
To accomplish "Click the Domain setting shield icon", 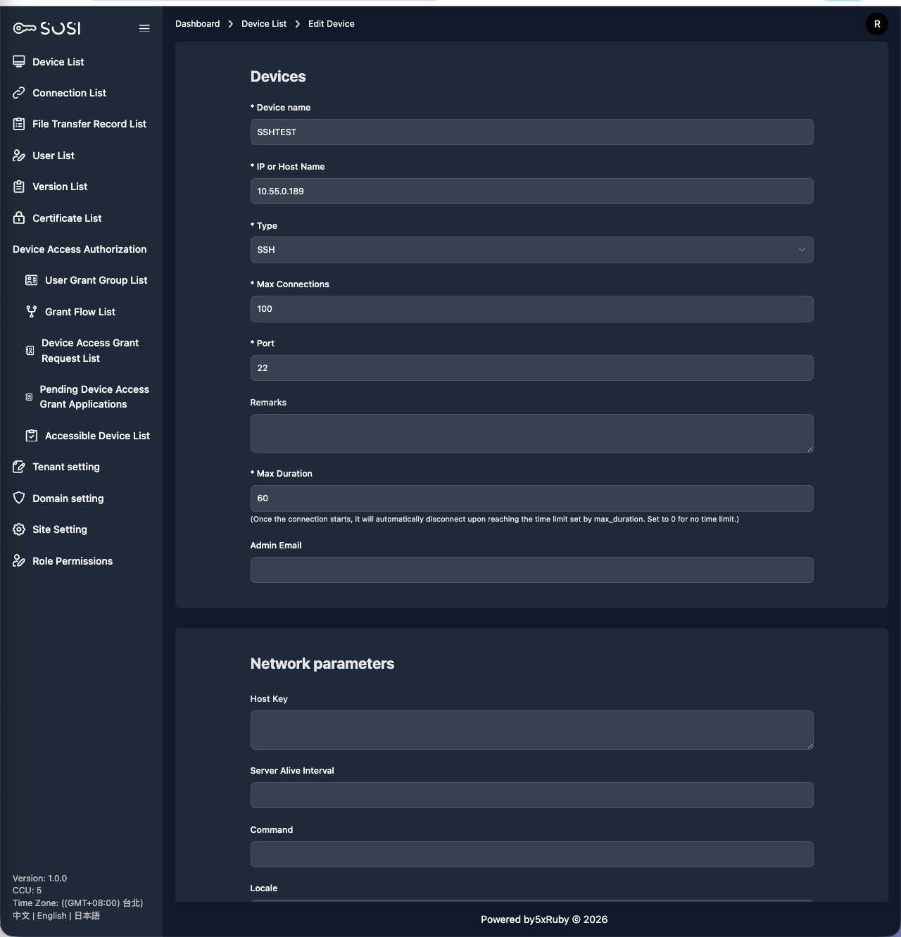I will tap(19, 498).
